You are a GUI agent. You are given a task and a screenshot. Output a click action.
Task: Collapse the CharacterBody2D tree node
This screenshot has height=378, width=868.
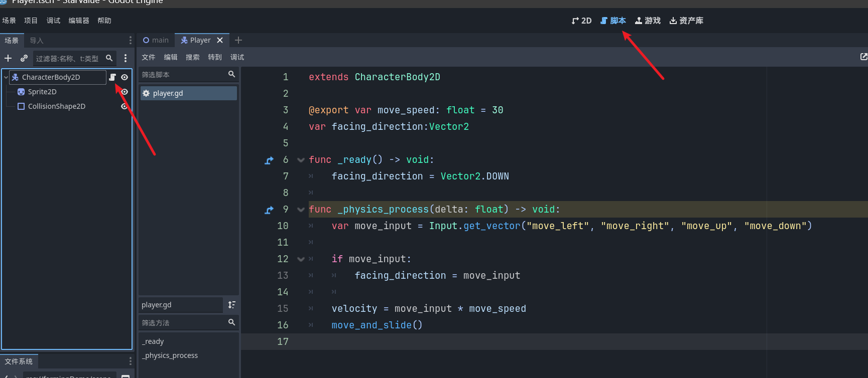pyautogui.click(x=6, y=77)
